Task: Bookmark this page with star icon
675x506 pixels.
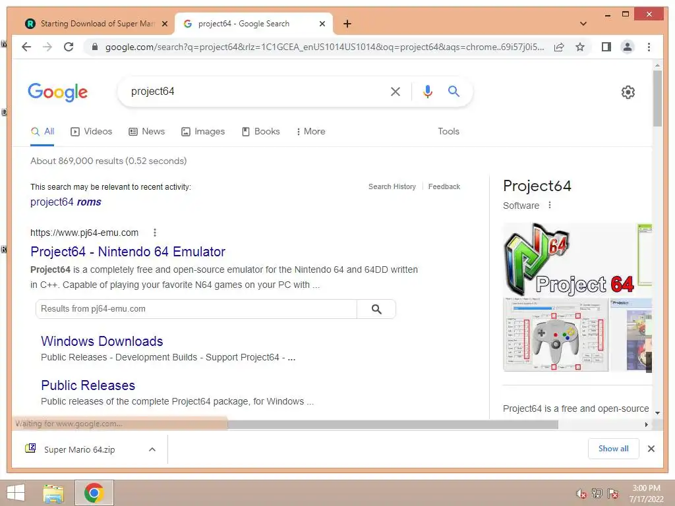Action: [580, 47]
